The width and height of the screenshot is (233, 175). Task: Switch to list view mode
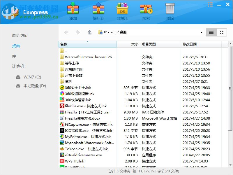[211, 32]
